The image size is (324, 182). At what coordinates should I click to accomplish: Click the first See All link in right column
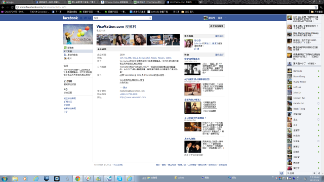[219, 36]
